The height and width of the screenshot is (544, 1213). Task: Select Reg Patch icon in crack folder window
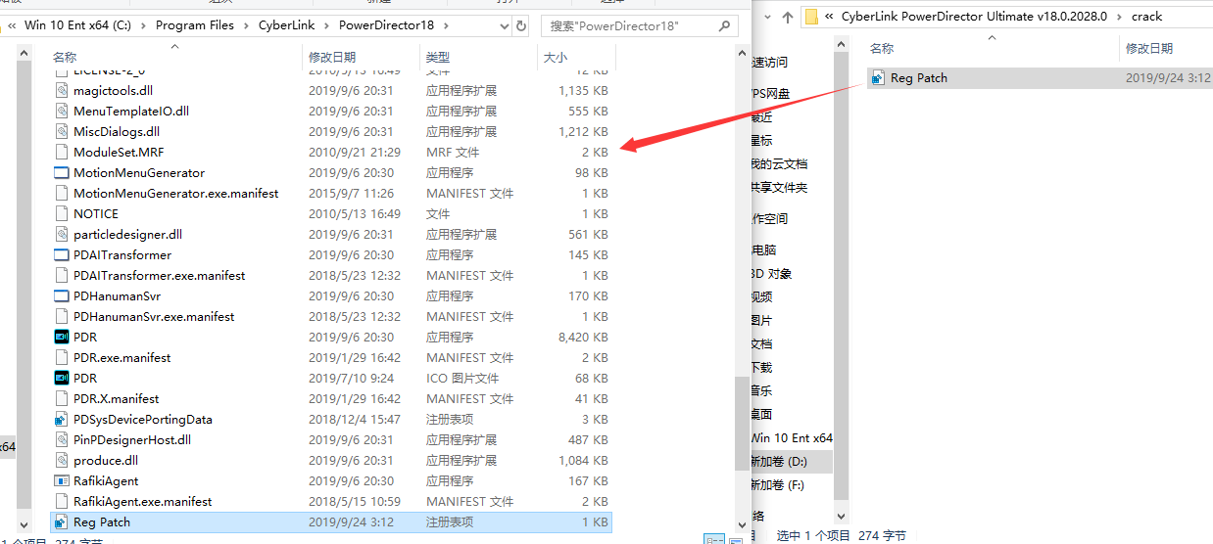click(879, 77)
